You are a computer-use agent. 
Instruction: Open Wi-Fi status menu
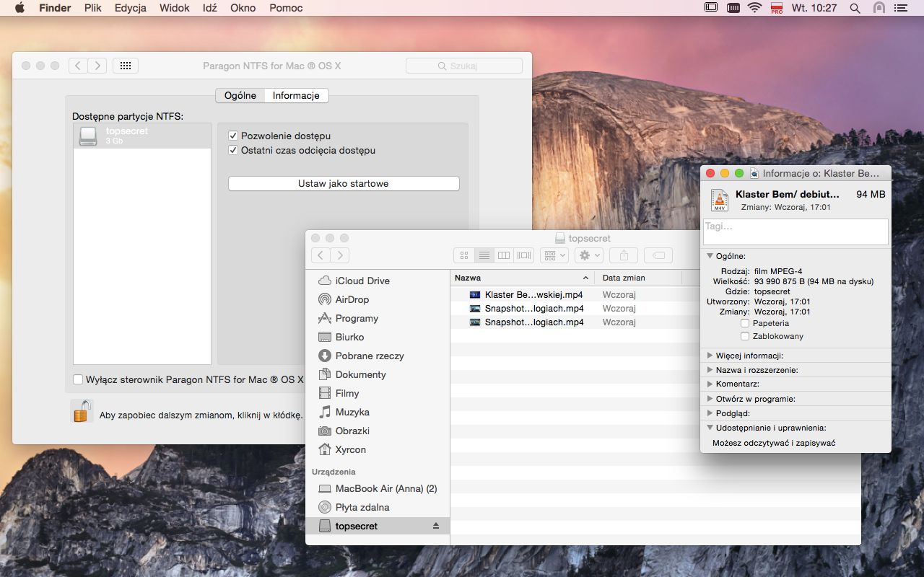[755, 8]
